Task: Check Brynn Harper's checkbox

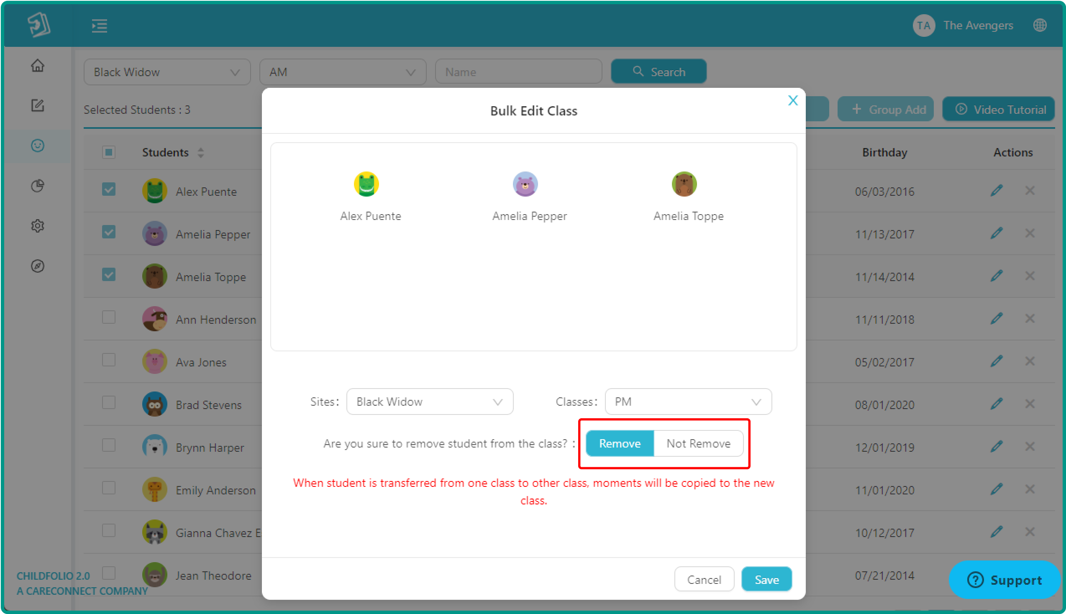Action: 109,445
